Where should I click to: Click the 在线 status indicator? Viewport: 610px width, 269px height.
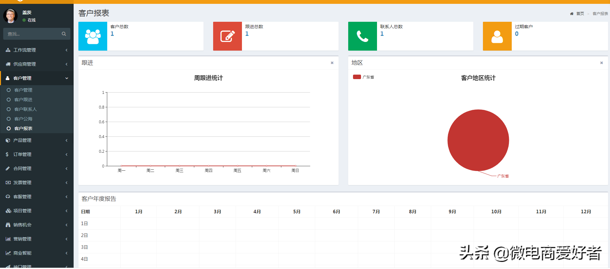(29, 20)
